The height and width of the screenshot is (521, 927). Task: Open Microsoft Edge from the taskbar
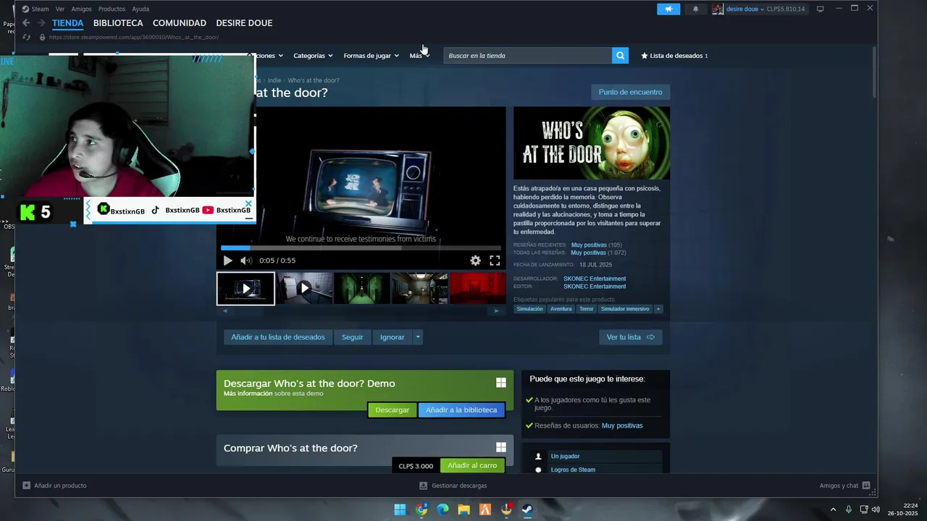[x=442, y=509]
